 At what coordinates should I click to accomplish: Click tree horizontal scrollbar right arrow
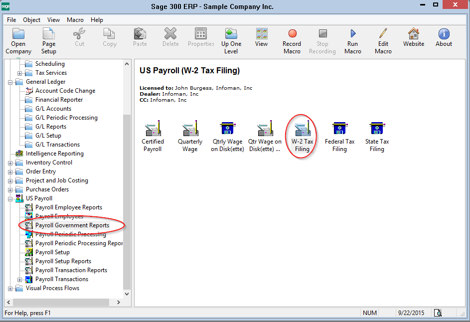119,302
